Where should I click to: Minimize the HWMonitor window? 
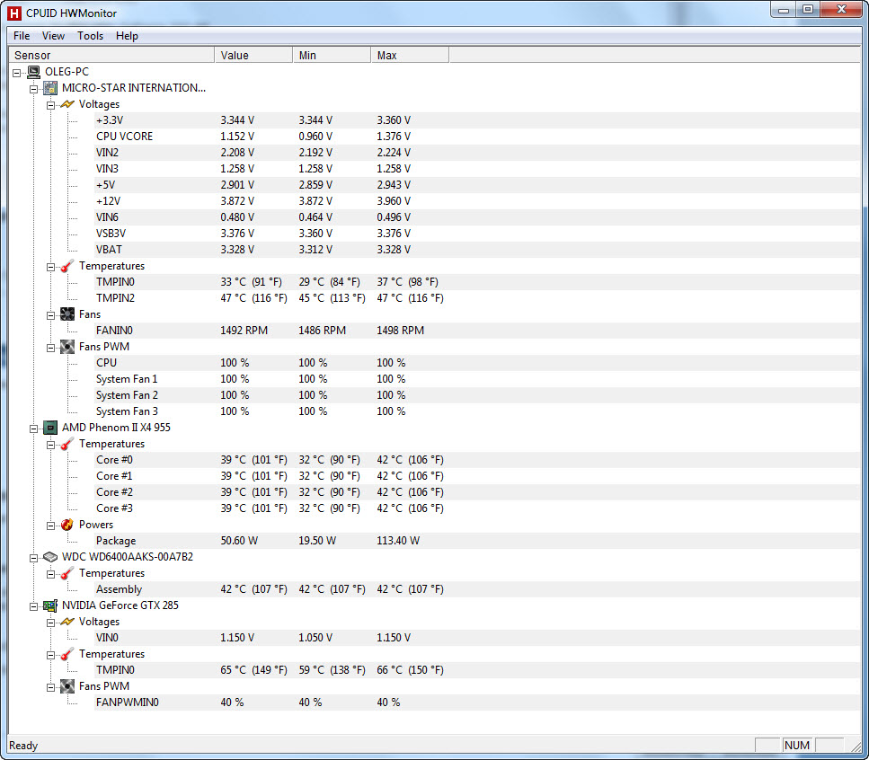tap(784, 9)
